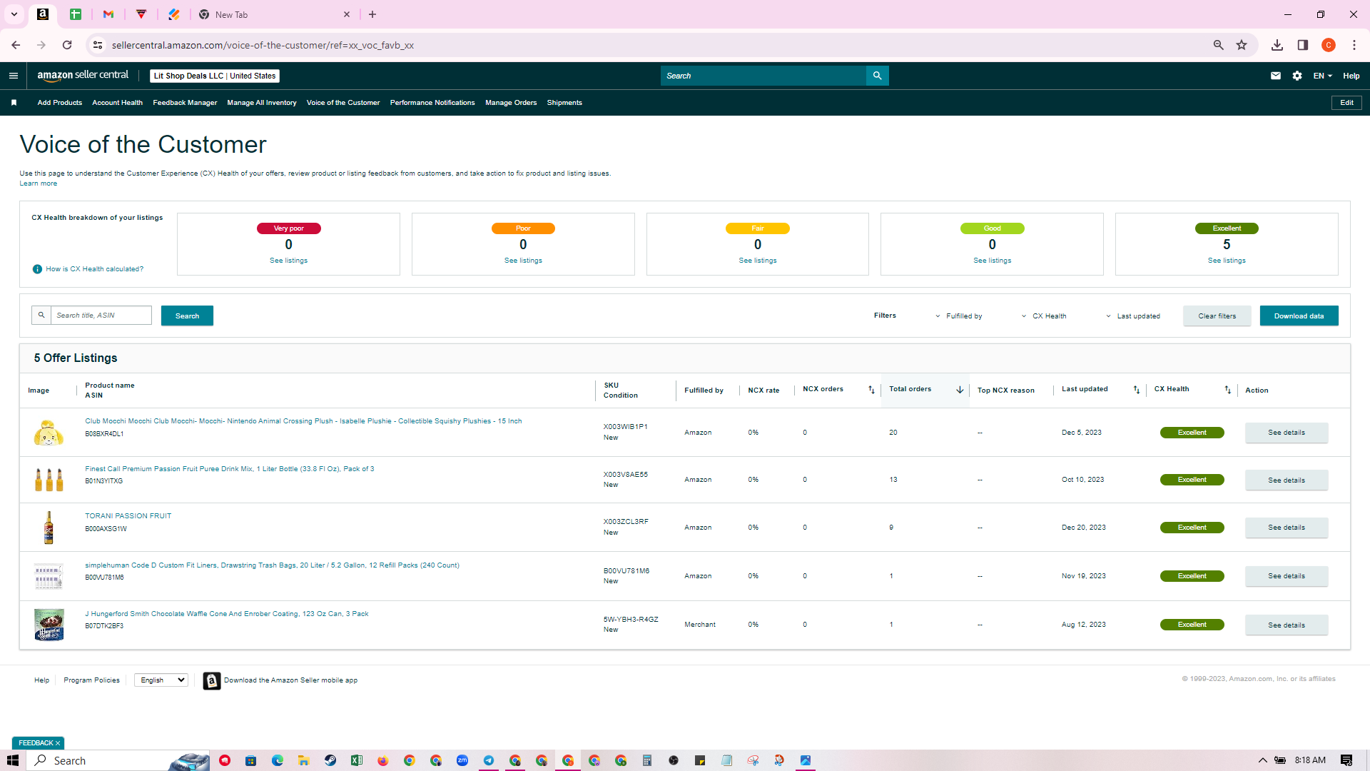This screenshot has height=771, width=1370.
Task: Click the Search title, ASIN input field
Action: 101,316
